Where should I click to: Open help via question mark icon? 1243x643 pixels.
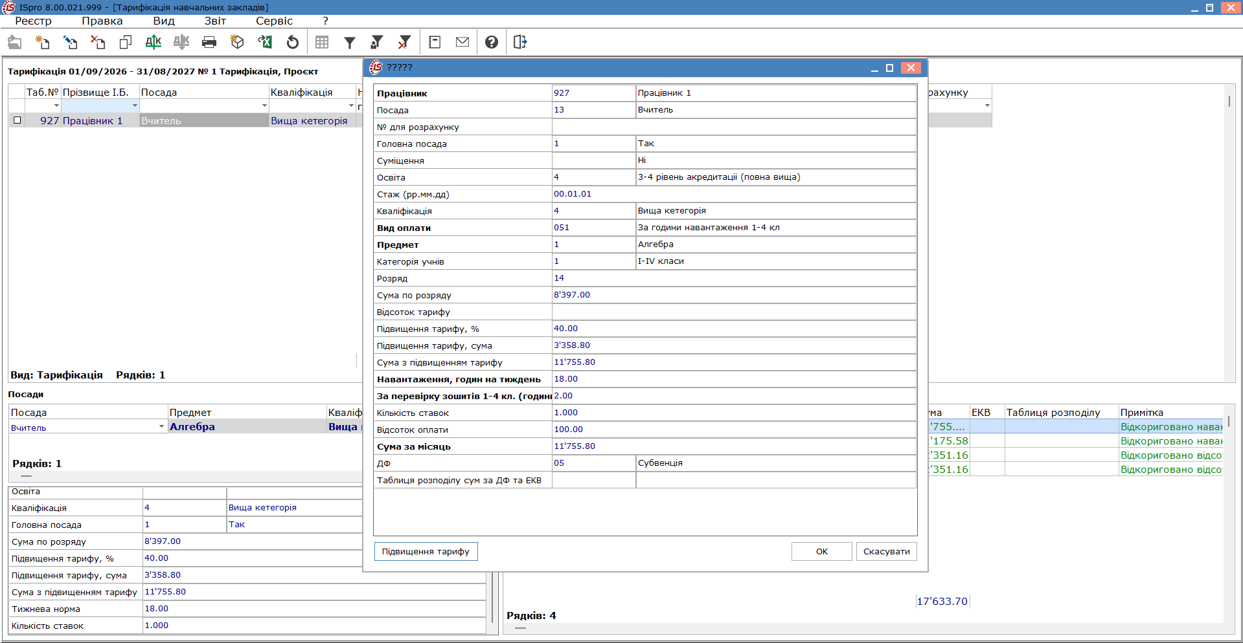(x=492, y=43)
